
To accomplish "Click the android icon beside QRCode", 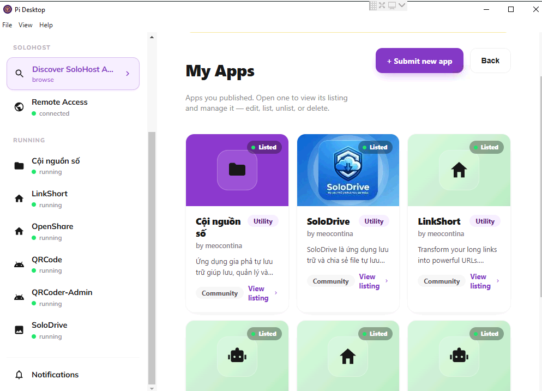I will (19, 264).
